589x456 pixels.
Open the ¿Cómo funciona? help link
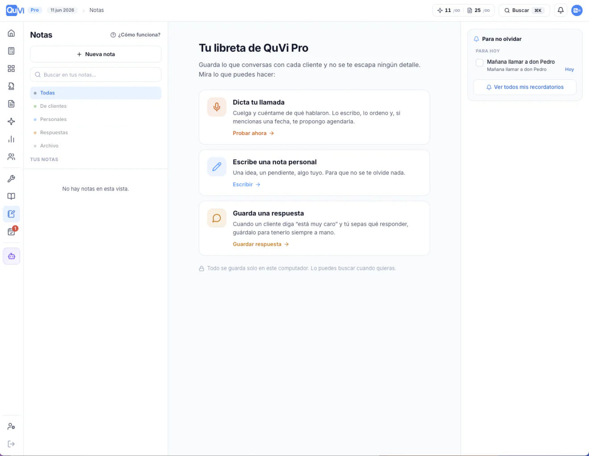coord(135,35)
